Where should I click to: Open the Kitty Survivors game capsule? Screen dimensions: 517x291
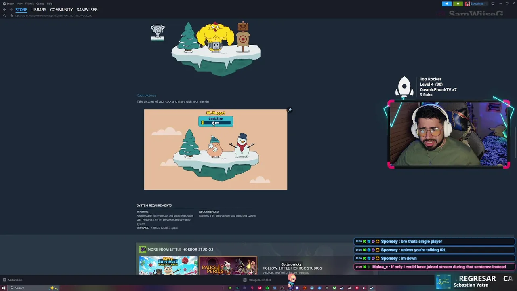tap(168, 266)
